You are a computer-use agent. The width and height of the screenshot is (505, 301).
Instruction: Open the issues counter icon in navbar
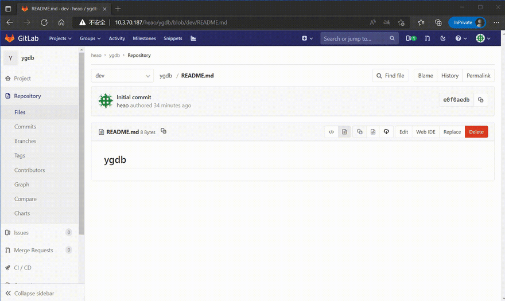tap(411, 38)
